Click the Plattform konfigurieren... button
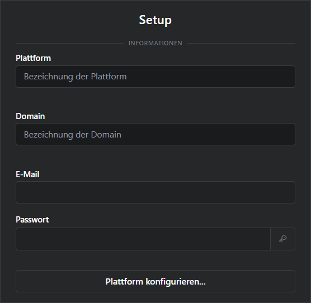This screenshot has height=303, width=311. (155, 281)
